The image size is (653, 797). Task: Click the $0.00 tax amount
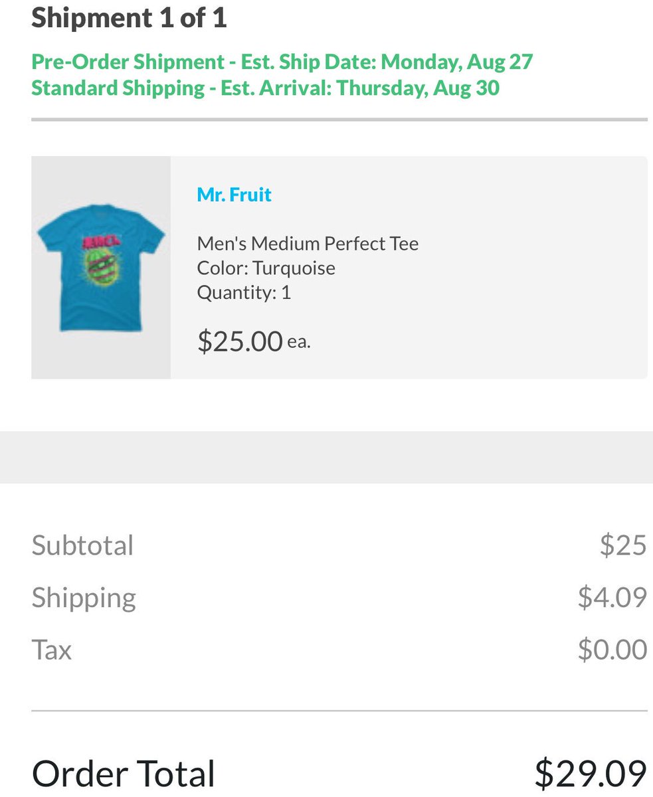pyautogui.click(x=612, y=650)
